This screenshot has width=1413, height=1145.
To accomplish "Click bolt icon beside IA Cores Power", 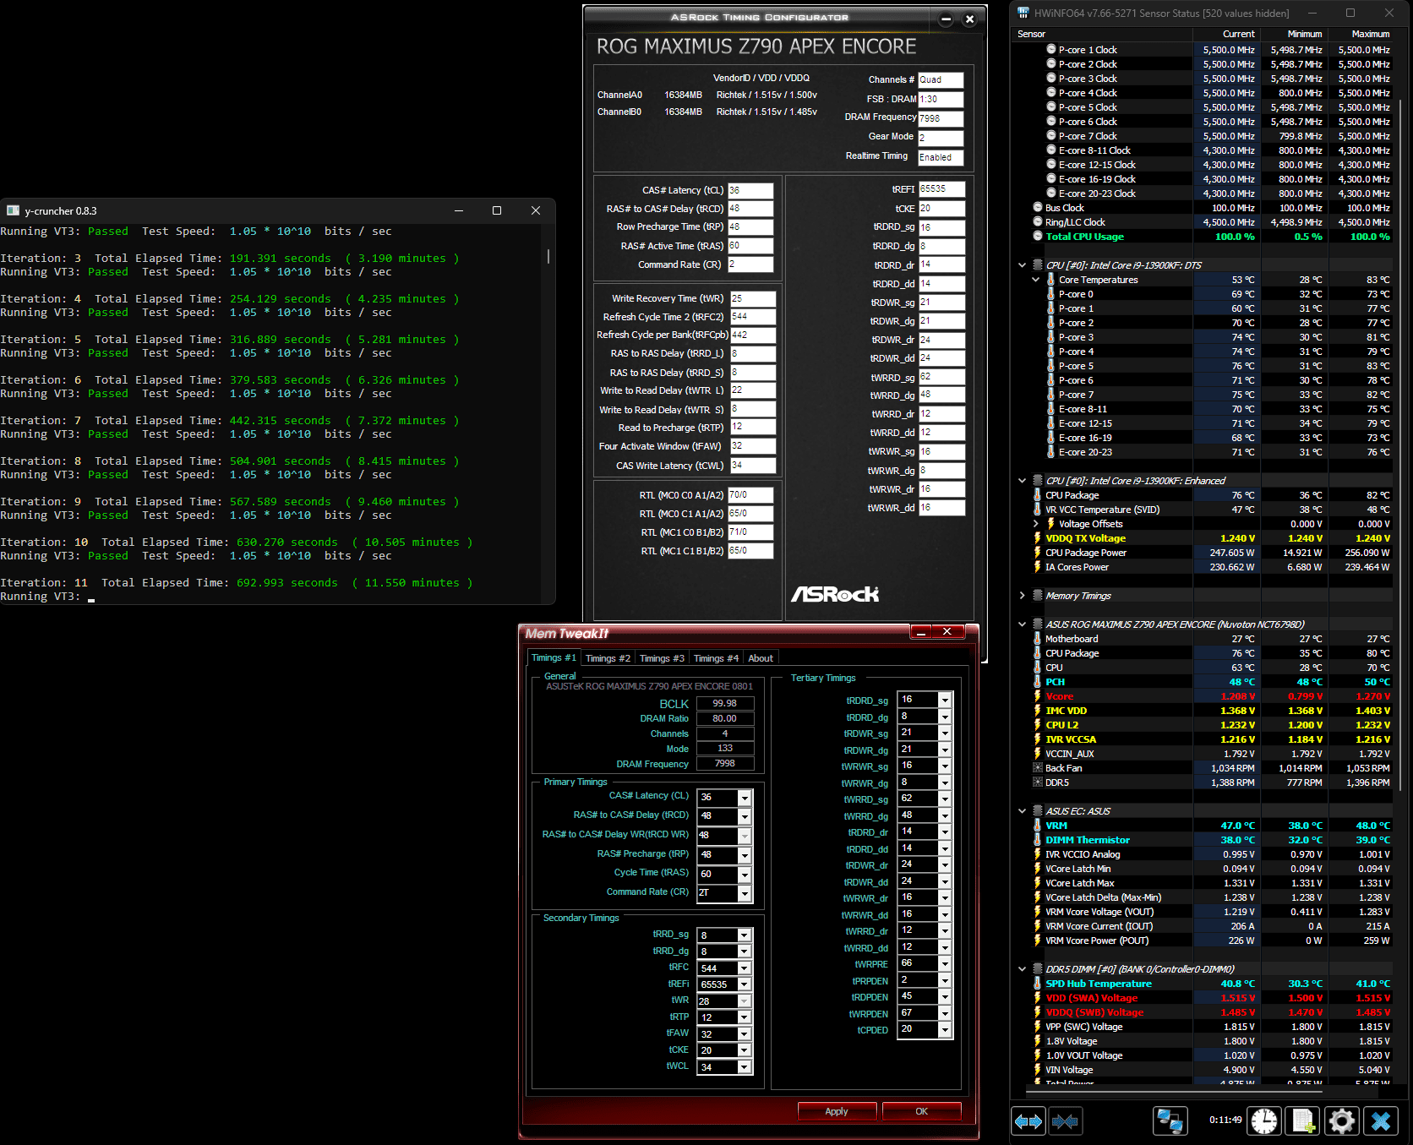I will pos(1038,566).
